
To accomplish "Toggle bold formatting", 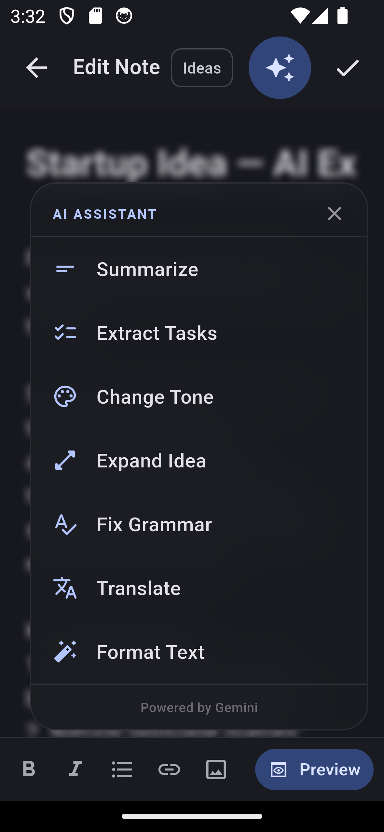I will pos(29,769).
